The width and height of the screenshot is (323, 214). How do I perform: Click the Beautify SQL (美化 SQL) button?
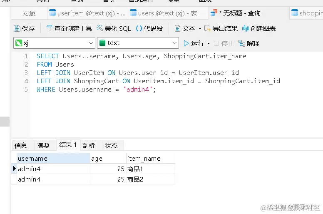pyautogui.click(x=114, y=28)
